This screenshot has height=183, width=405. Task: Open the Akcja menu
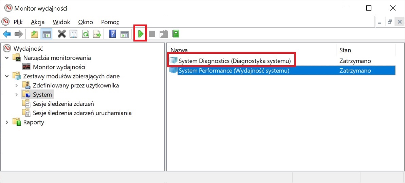[x=38, y=22]
